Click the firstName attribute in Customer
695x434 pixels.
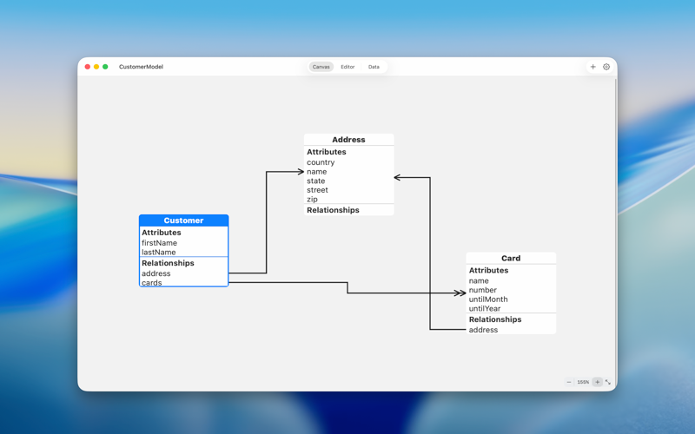tap(160, 243)
